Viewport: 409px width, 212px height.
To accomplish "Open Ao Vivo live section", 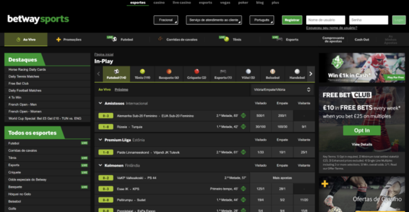I will 26,39.
